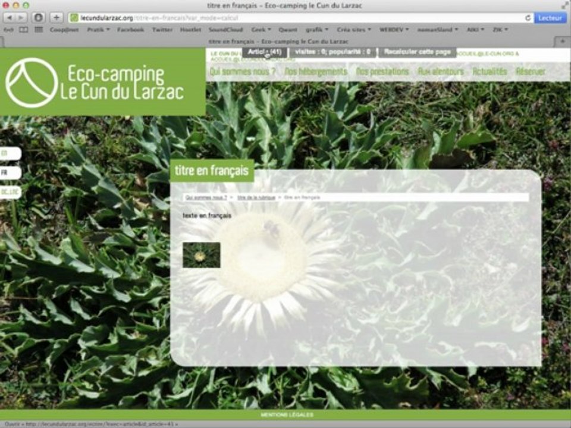Show Top Sites grid icon
This screenshot has height=428, width=571.
coord(39,30)
